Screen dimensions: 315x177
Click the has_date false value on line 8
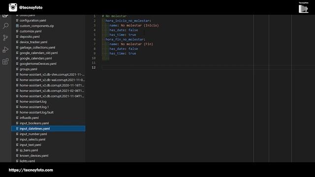coord(133,49)
